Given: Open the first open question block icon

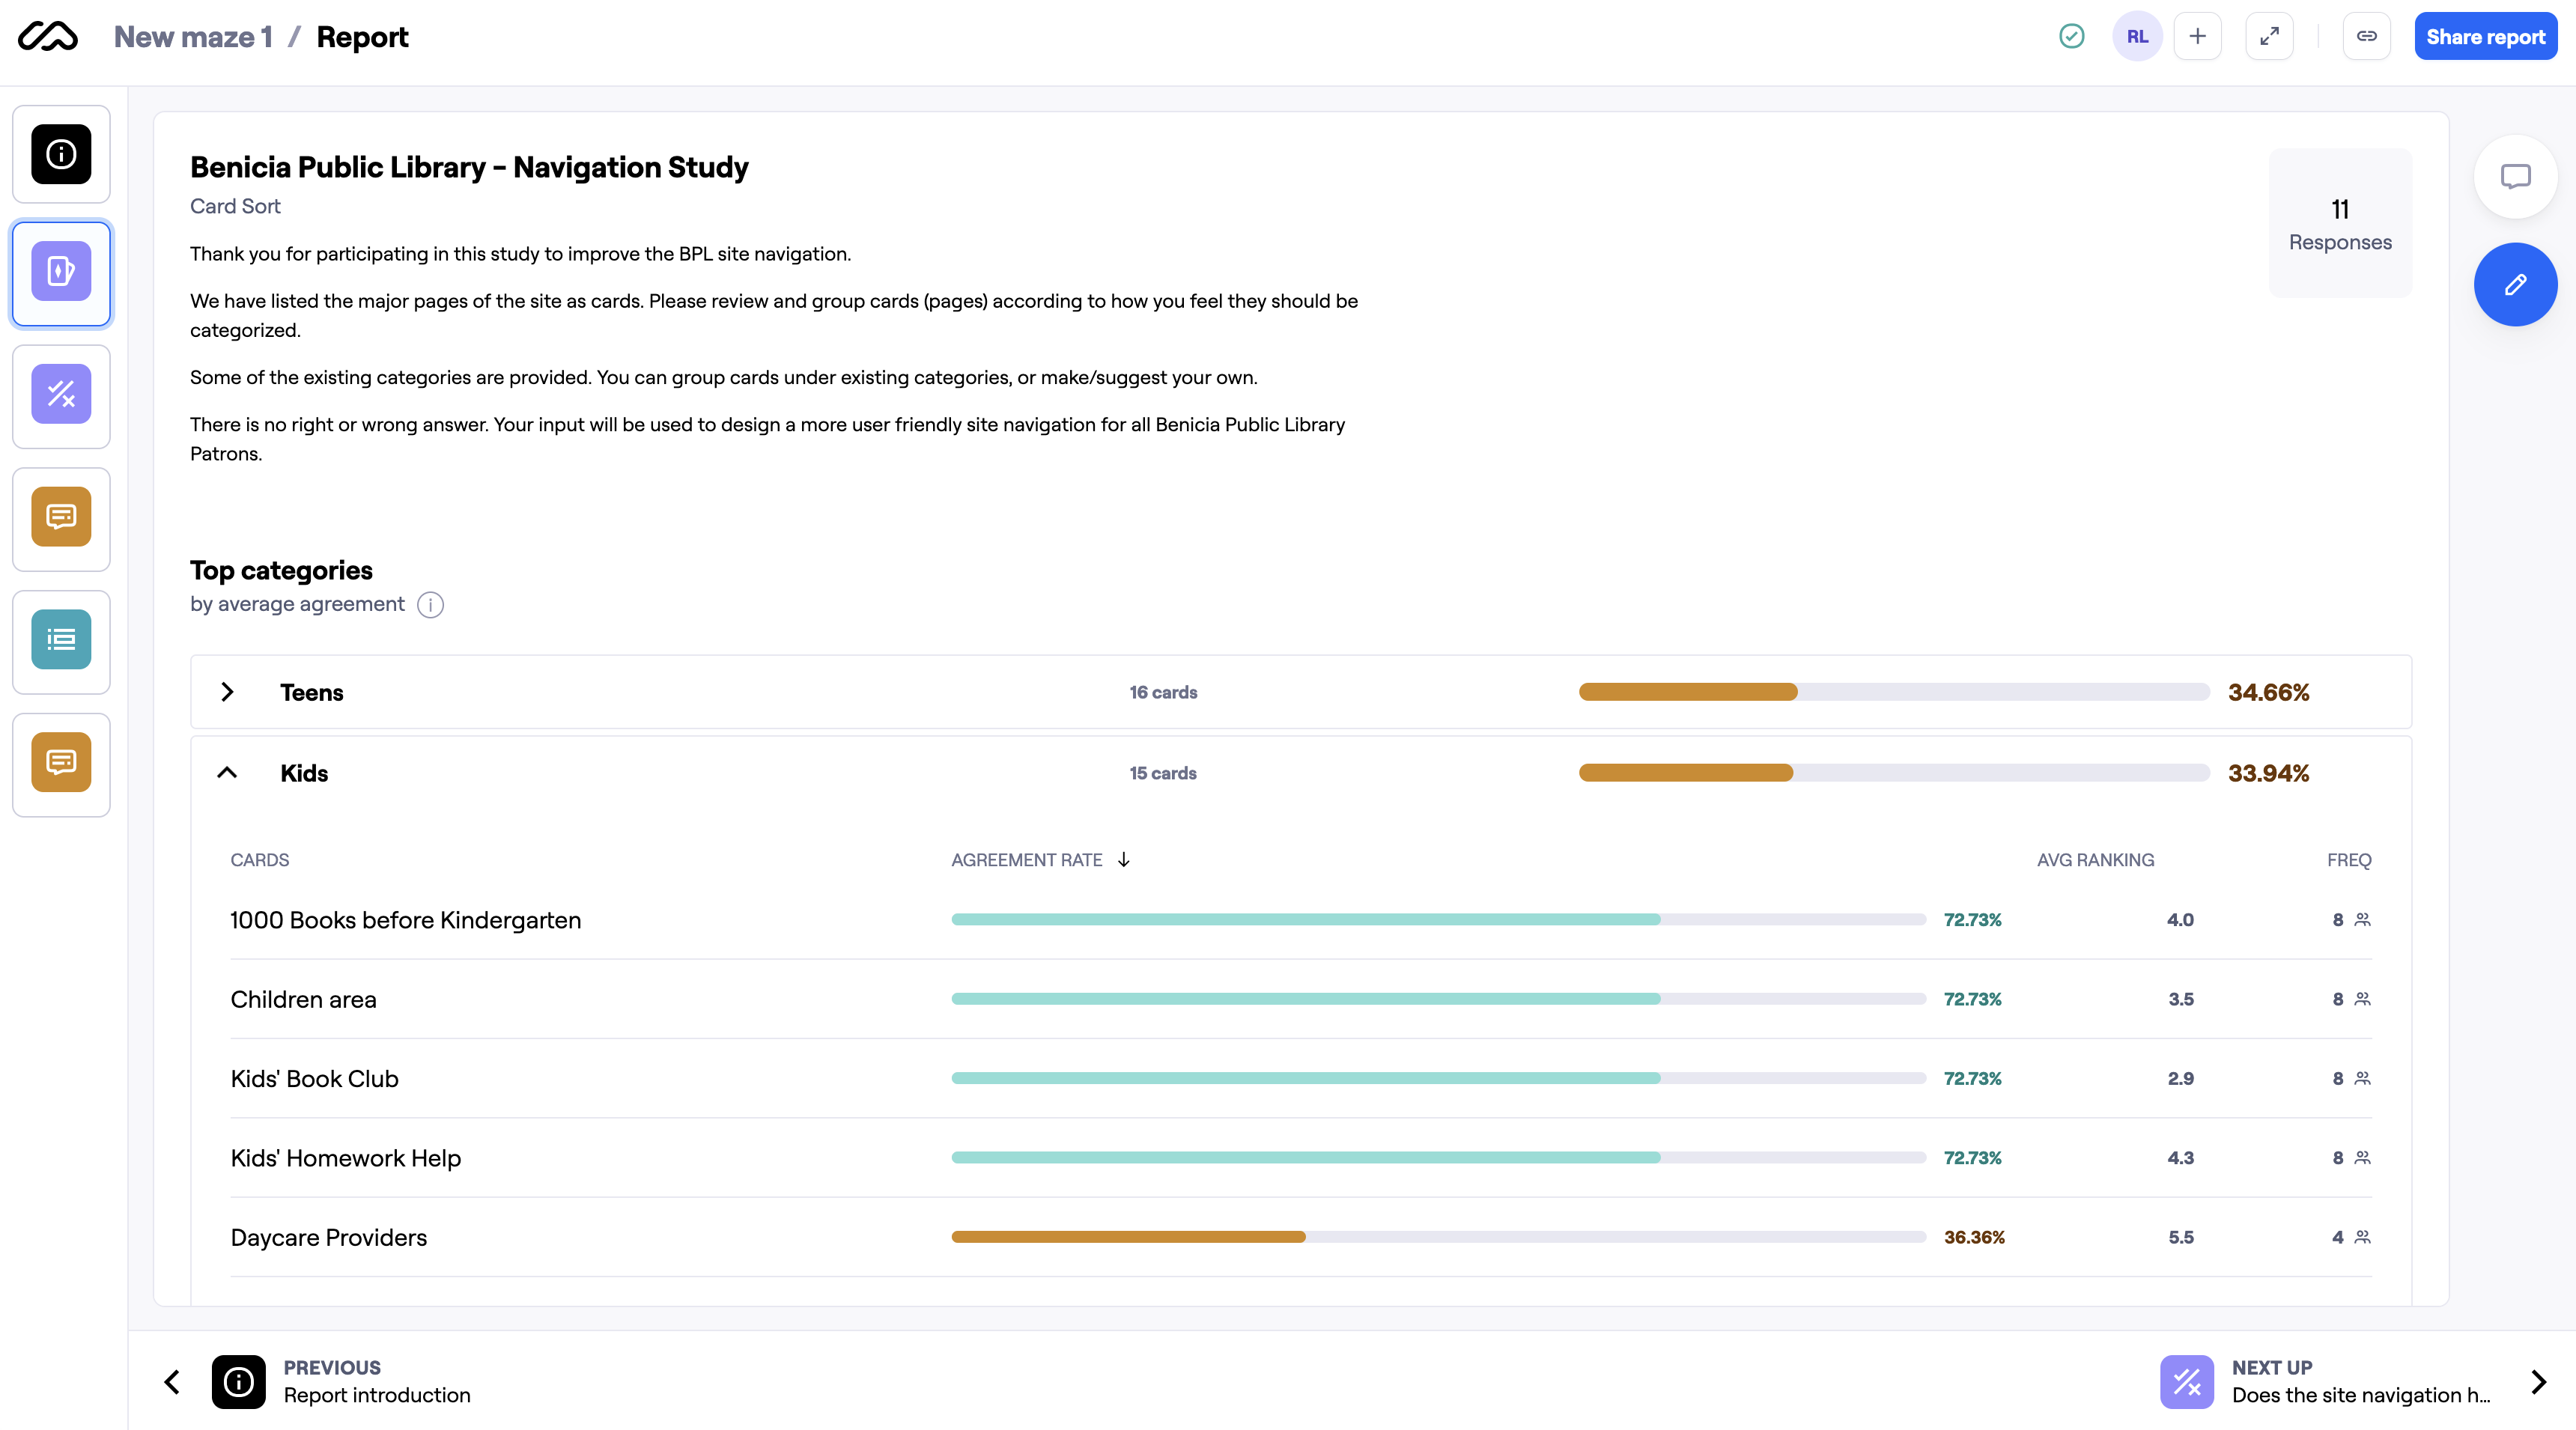Looking at the screenshot, I should (61, 517).
